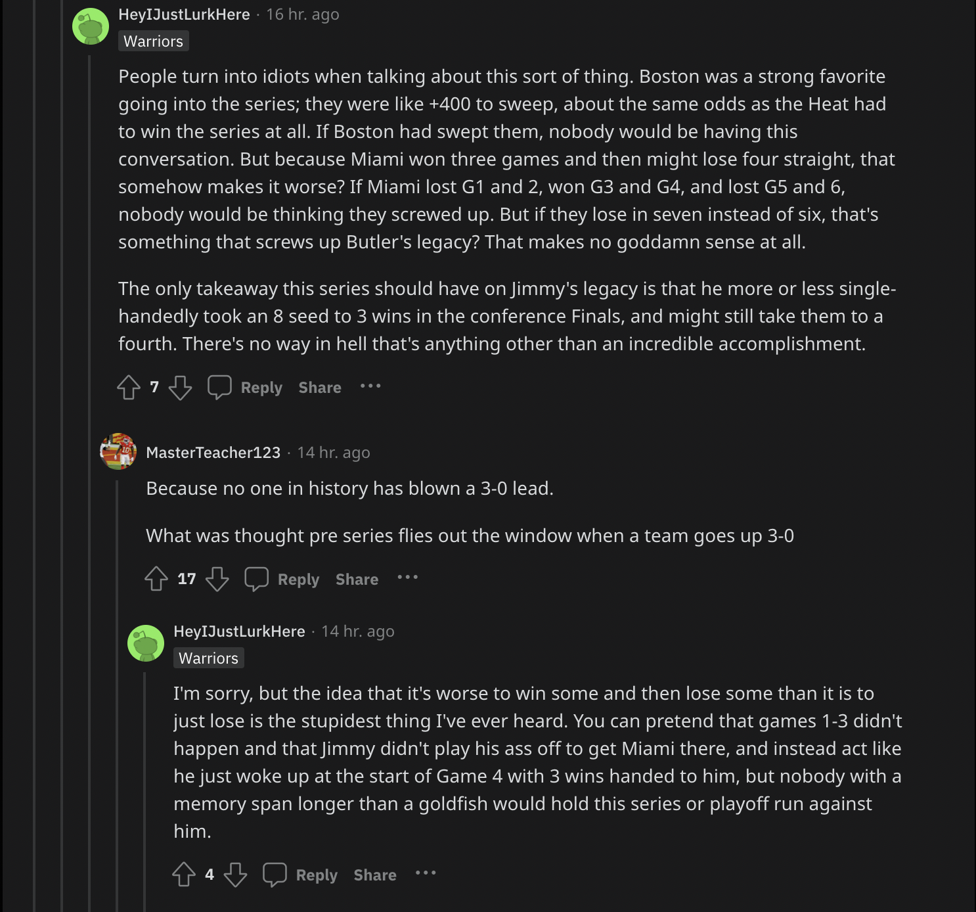This screenshot has width=976, height=912.
Task: Upvote MasterTeacher123's comment
Action: pos(156,579)
